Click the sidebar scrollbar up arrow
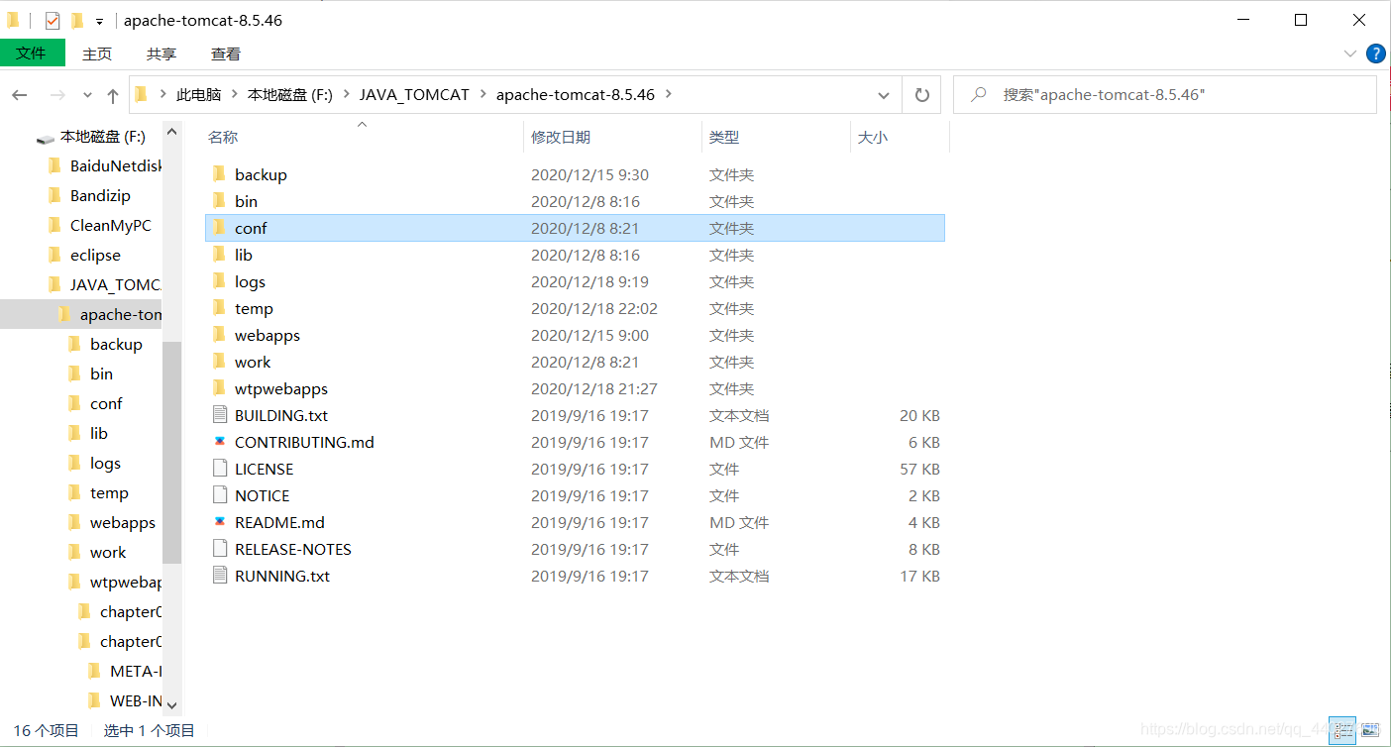The width and height of the screenshot is (1391, 747). 172,132
